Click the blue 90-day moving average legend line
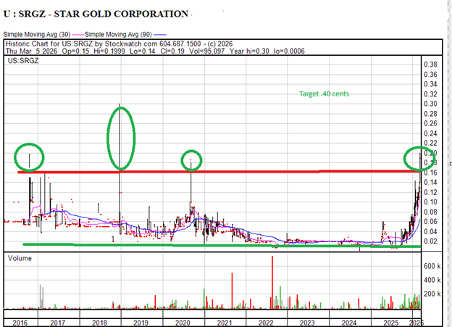452x327 pixels. (158, 34)
